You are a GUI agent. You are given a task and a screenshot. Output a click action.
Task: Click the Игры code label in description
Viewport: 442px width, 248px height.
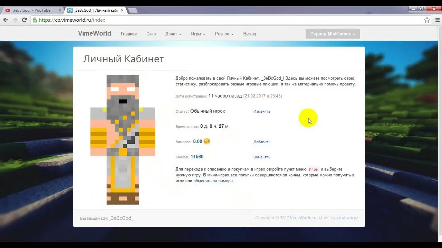coord(314,169)
